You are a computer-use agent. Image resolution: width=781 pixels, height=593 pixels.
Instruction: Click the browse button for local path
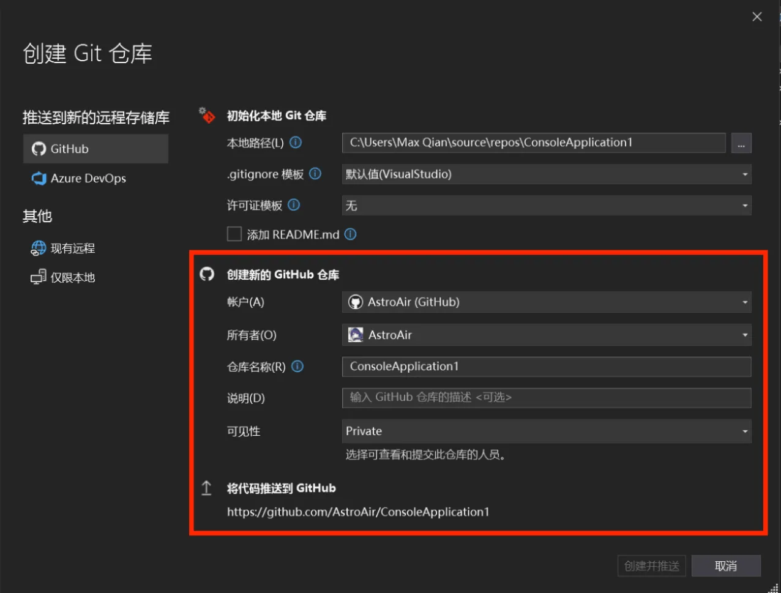(x=741, y=143)
